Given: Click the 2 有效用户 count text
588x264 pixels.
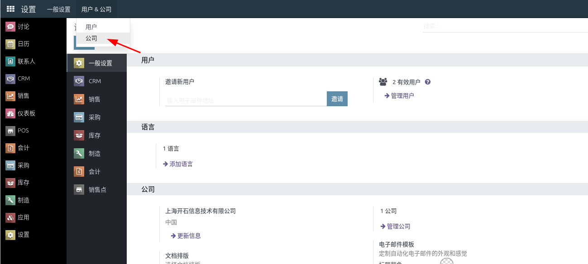Looking at the screenshot, I should pyautogui.click(x=406, y=82).
